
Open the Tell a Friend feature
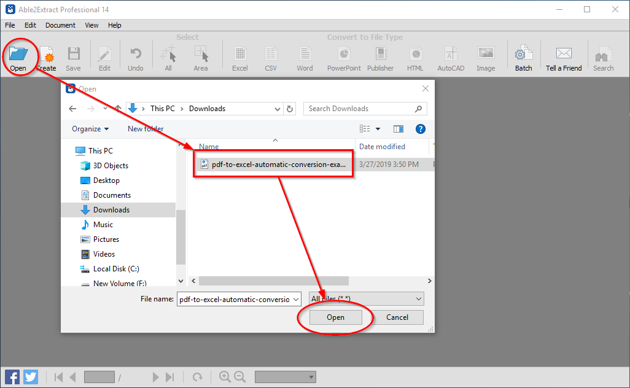point(563,56)
